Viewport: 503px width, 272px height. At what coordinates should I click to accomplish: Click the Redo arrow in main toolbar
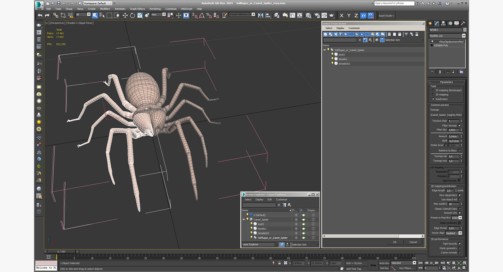click(47, 15)
